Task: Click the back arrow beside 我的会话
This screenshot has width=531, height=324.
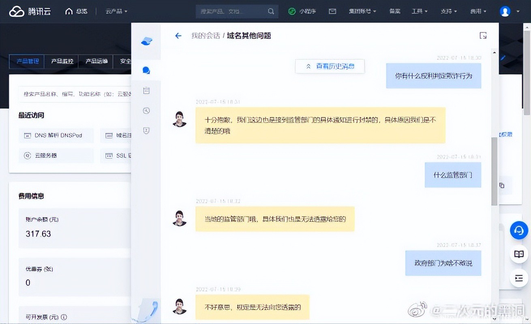Action: 178,36
